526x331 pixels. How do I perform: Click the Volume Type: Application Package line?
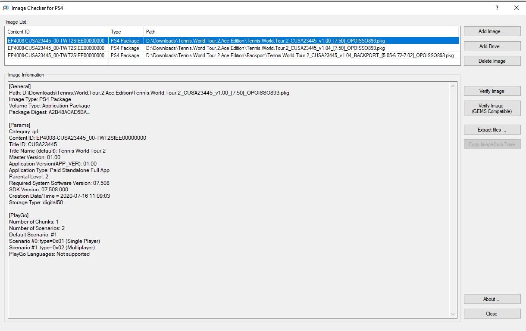50,106
